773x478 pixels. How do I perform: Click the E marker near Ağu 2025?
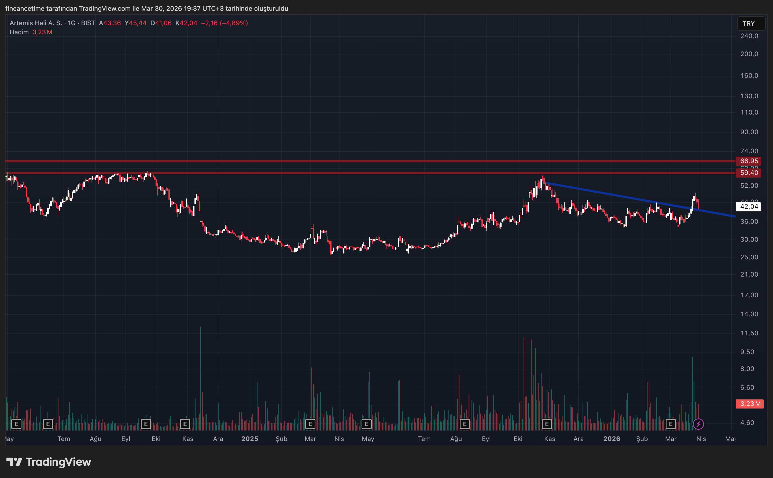[x=465, y=424]
